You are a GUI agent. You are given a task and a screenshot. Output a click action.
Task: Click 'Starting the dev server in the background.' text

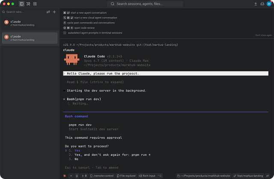[x=107, y=90]
